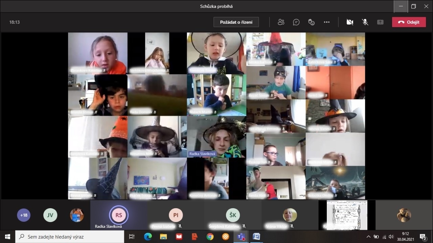433x243 pixels.
Task: Select the Švejdová Kateřina ŠK avatar
Action: (233, 215)
